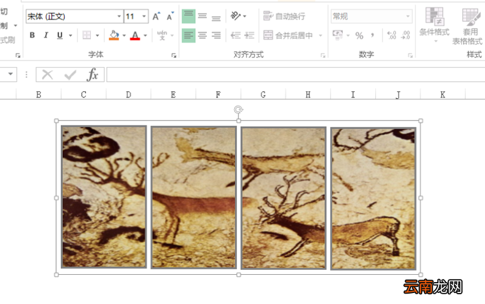Apply the fill color bucket

pos(114,35)
